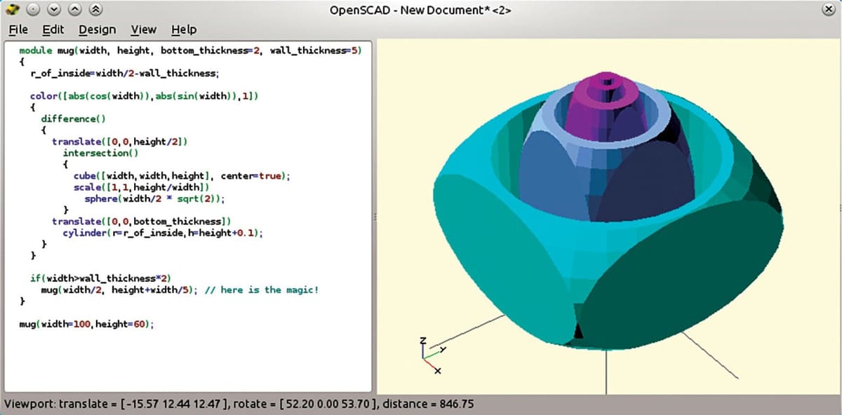
Task: Click the keep-above chevron-up icon
Action: [x=74, y=9]
